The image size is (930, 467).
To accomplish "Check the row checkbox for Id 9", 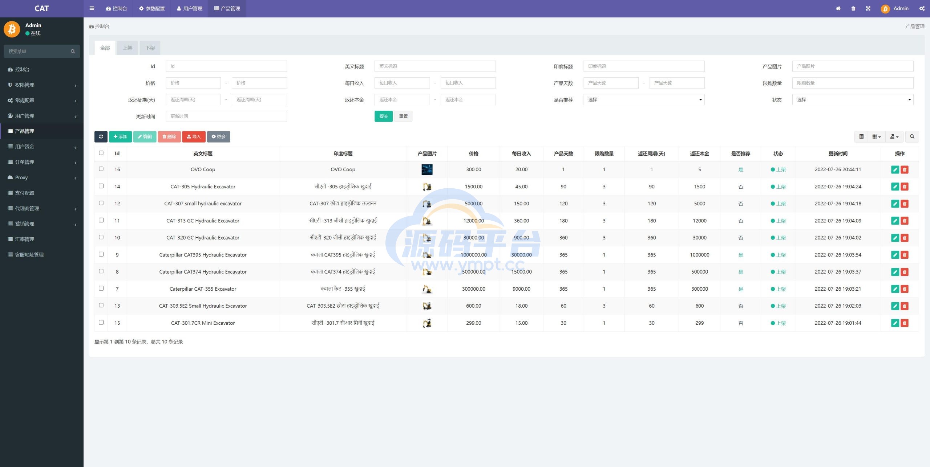I will tap(101, 254).
